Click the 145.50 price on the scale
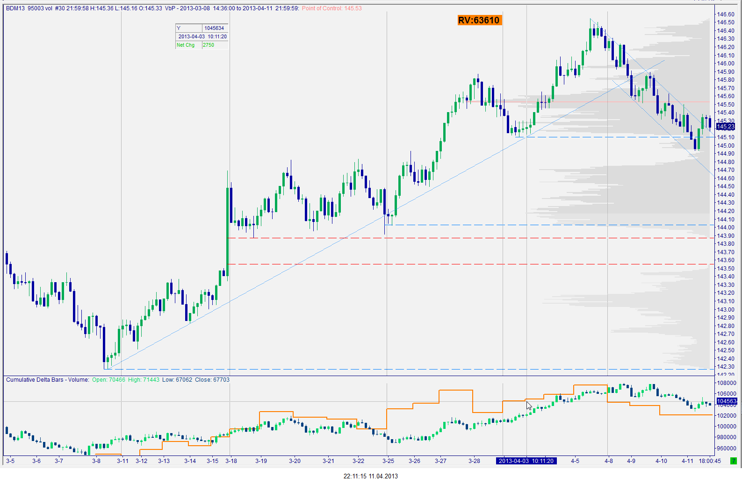 726,105
